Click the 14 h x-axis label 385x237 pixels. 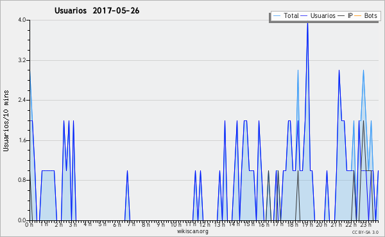point(234,224)
